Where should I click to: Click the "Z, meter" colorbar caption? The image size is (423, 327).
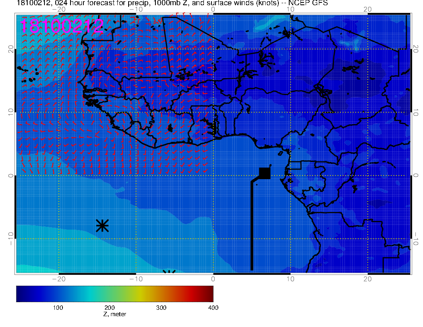115,314
